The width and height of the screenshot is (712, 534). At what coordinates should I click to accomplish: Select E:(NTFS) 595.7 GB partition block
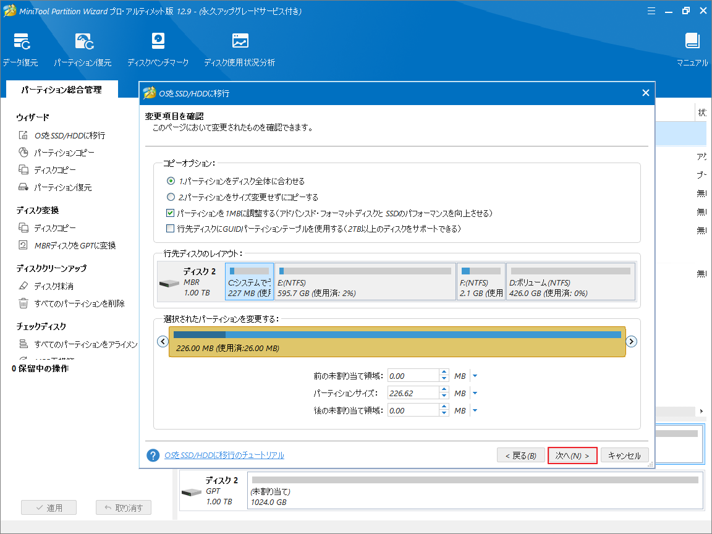click(365, 282)
